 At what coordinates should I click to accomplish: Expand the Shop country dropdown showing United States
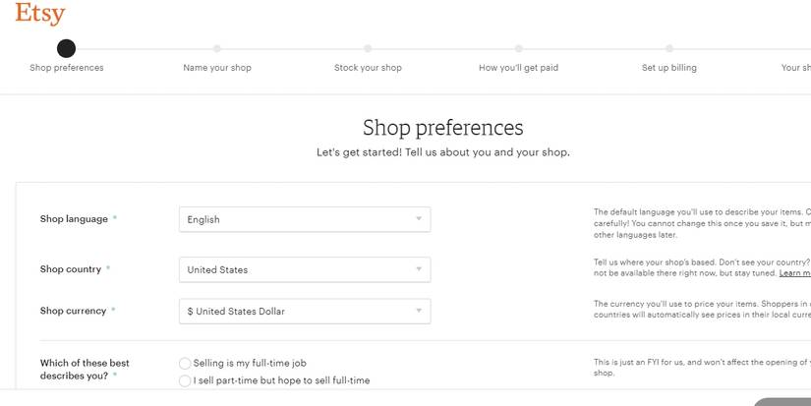point(305,269)
